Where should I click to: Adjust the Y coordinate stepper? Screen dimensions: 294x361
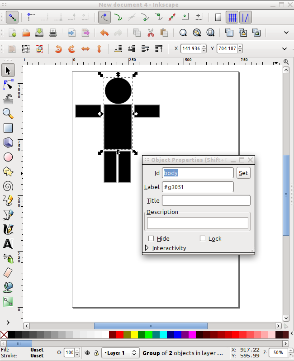[x=240, y=48]
